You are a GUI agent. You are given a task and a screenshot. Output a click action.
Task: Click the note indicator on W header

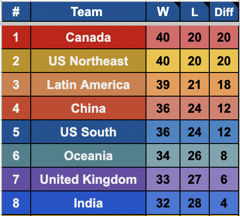[x=177, y=4]
